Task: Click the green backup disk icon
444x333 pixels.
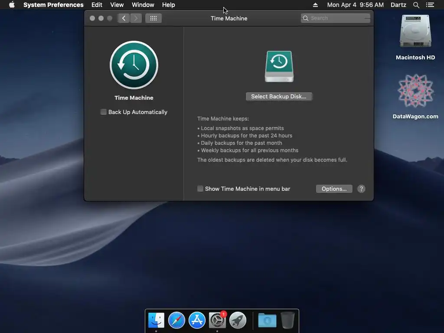Action: click(279, 66)
